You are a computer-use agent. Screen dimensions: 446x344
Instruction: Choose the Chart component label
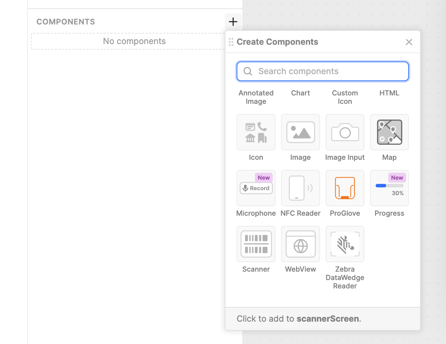(300, 93)
